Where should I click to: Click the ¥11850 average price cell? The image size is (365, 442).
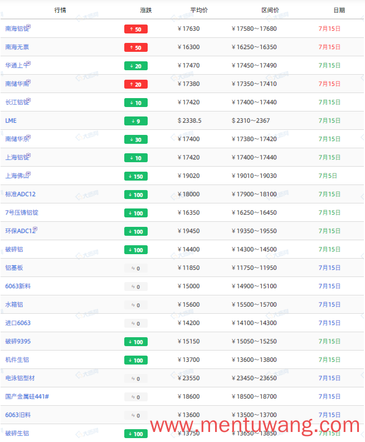click(188, 268)
